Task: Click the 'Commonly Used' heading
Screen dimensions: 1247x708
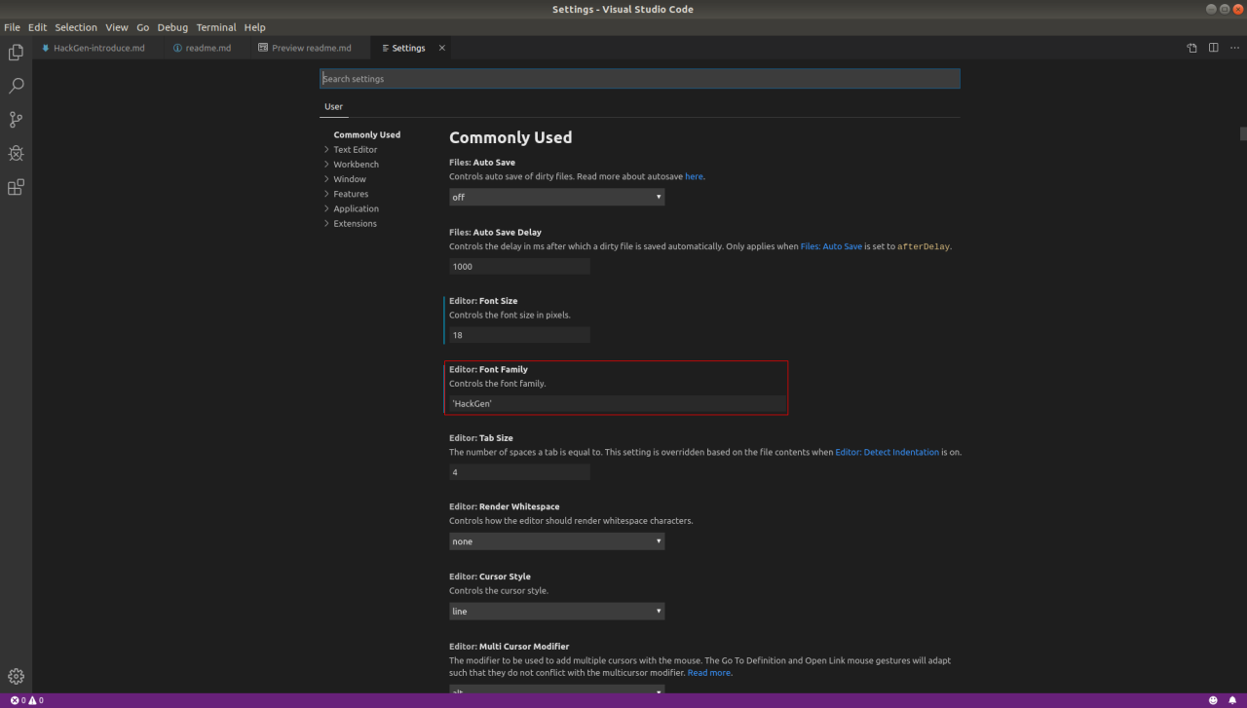Action: (510, 137)
